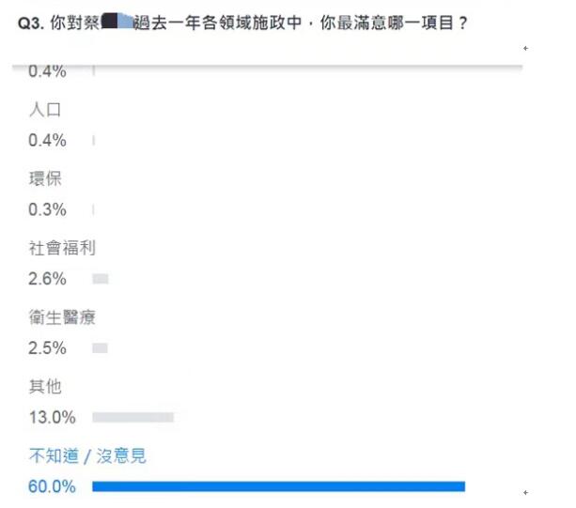The image size is (576, 508).
Task: Click the gray bar next to 2.5%
Action: tap(101, 348)
